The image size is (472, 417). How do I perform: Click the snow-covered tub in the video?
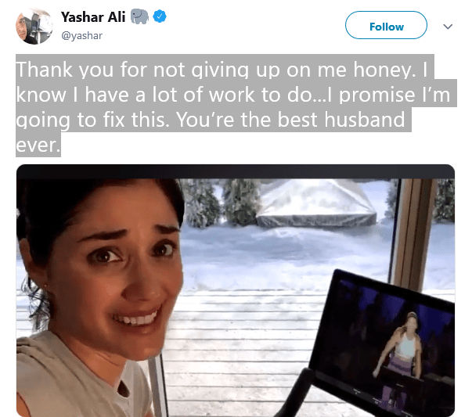click(316, 203)
